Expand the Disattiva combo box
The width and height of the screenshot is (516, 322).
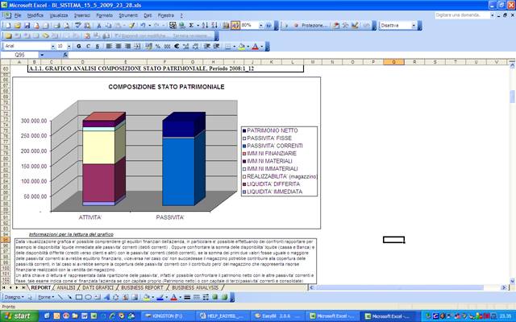tap(414, 26)
